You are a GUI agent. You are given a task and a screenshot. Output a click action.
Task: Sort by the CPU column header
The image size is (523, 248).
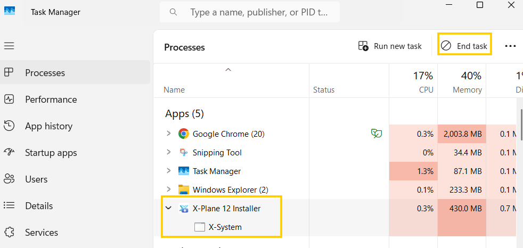click(x=413, y=81)
